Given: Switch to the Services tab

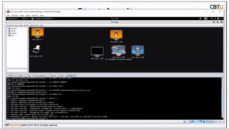Looking at the screenshot, I should pyautogui.click(x=53, y=76).
